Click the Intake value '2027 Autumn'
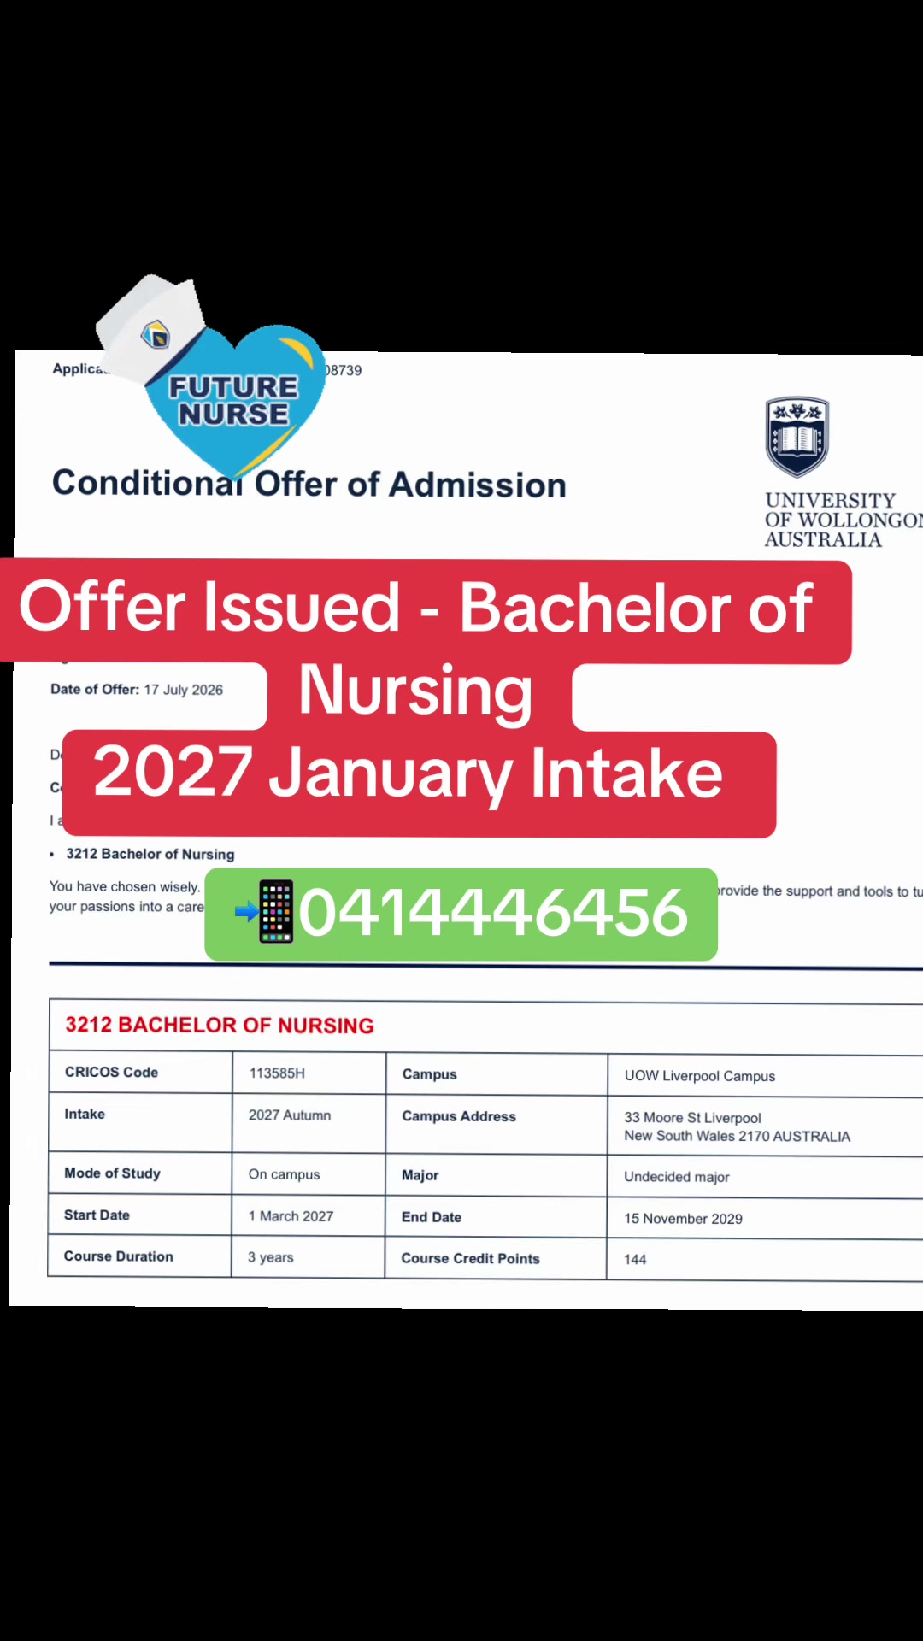The height and width of the screenshot is (1641, 923). pyautogui.click(x=290, y=1115)
